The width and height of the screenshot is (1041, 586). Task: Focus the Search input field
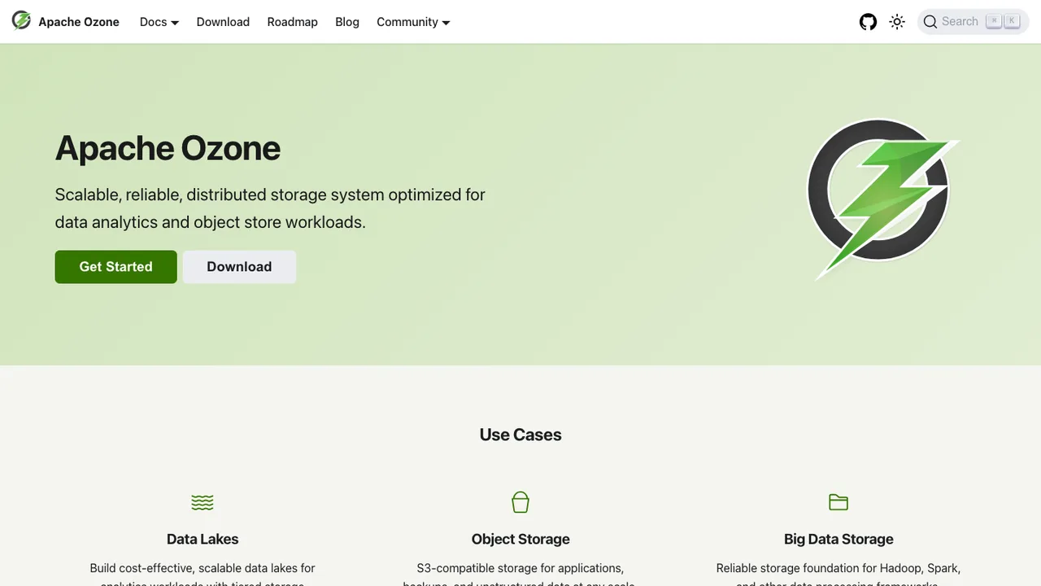click(973, 22)
